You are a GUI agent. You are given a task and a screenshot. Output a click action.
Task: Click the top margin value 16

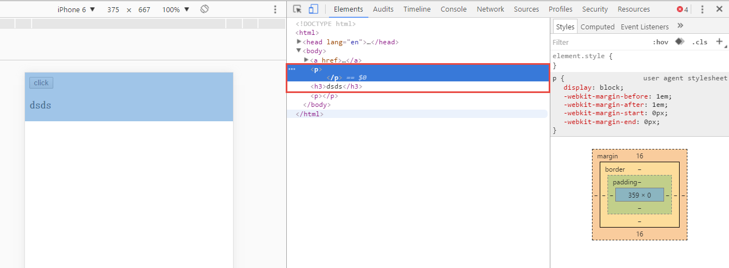(640, 156)
